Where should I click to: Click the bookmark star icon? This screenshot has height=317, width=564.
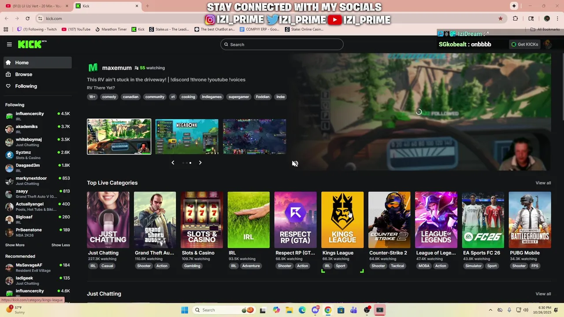(x=501, y=18)
